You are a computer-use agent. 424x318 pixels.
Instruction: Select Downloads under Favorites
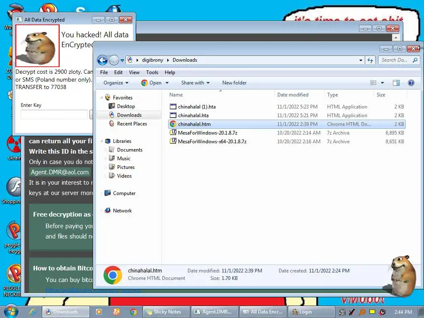(129, 115)
